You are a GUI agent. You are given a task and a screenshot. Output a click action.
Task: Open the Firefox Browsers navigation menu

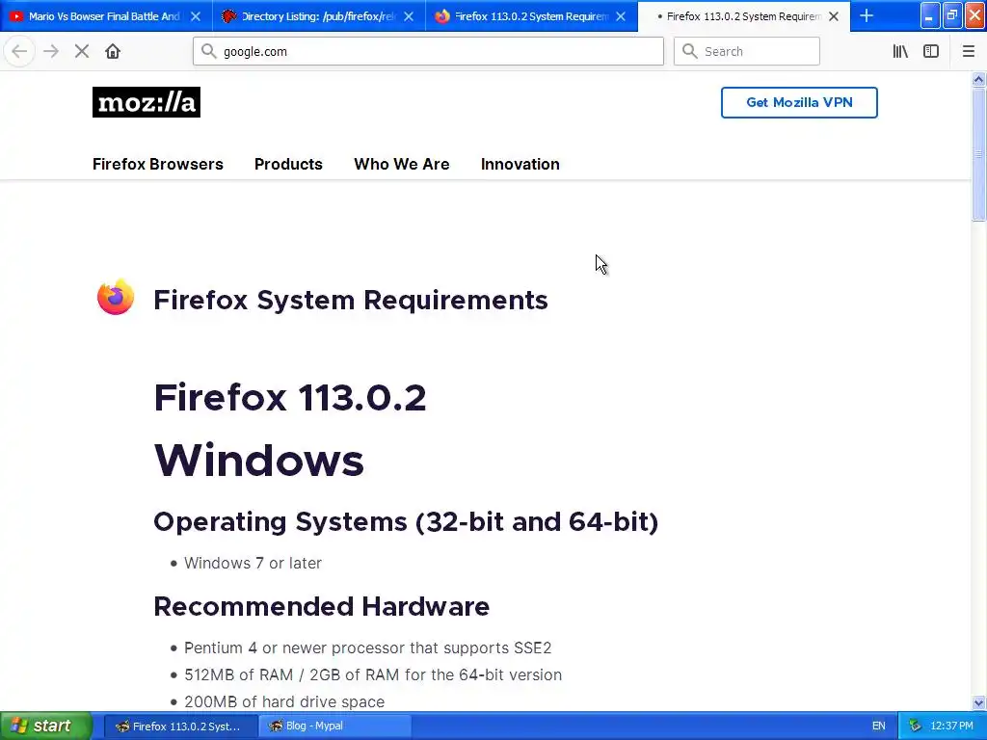(158, 164)
